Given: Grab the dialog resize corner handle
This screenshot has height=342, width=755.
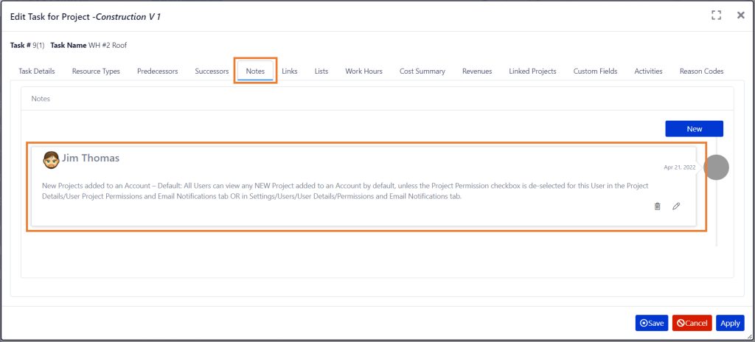Looking at the screenshot, I should click(x=749, y=336).
